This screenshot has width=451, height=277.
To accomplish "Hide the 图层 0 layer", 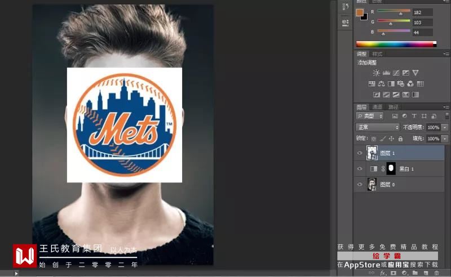I will point(360,185).
